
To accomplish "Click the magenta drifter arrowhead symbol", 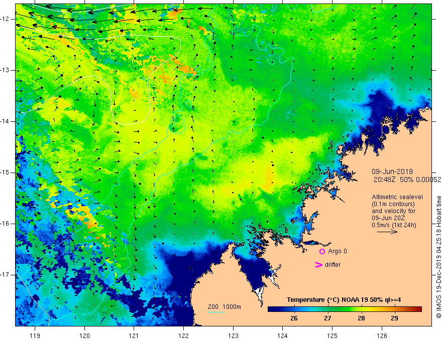I will (x=318, y=265).
